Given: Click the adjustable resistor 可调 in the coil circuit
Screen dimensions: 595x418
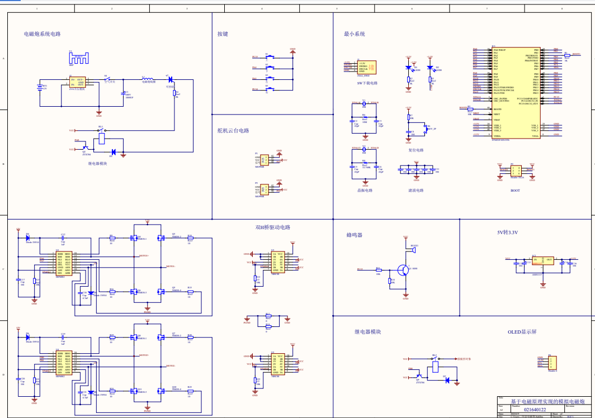Looking at the screenshot, I should 175,93.
